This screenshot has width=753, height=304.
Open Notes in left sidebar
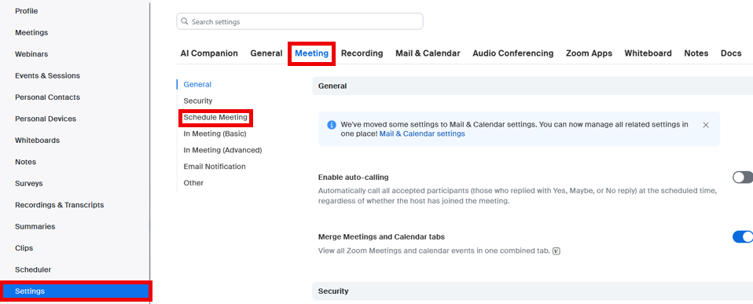[25, 162]
